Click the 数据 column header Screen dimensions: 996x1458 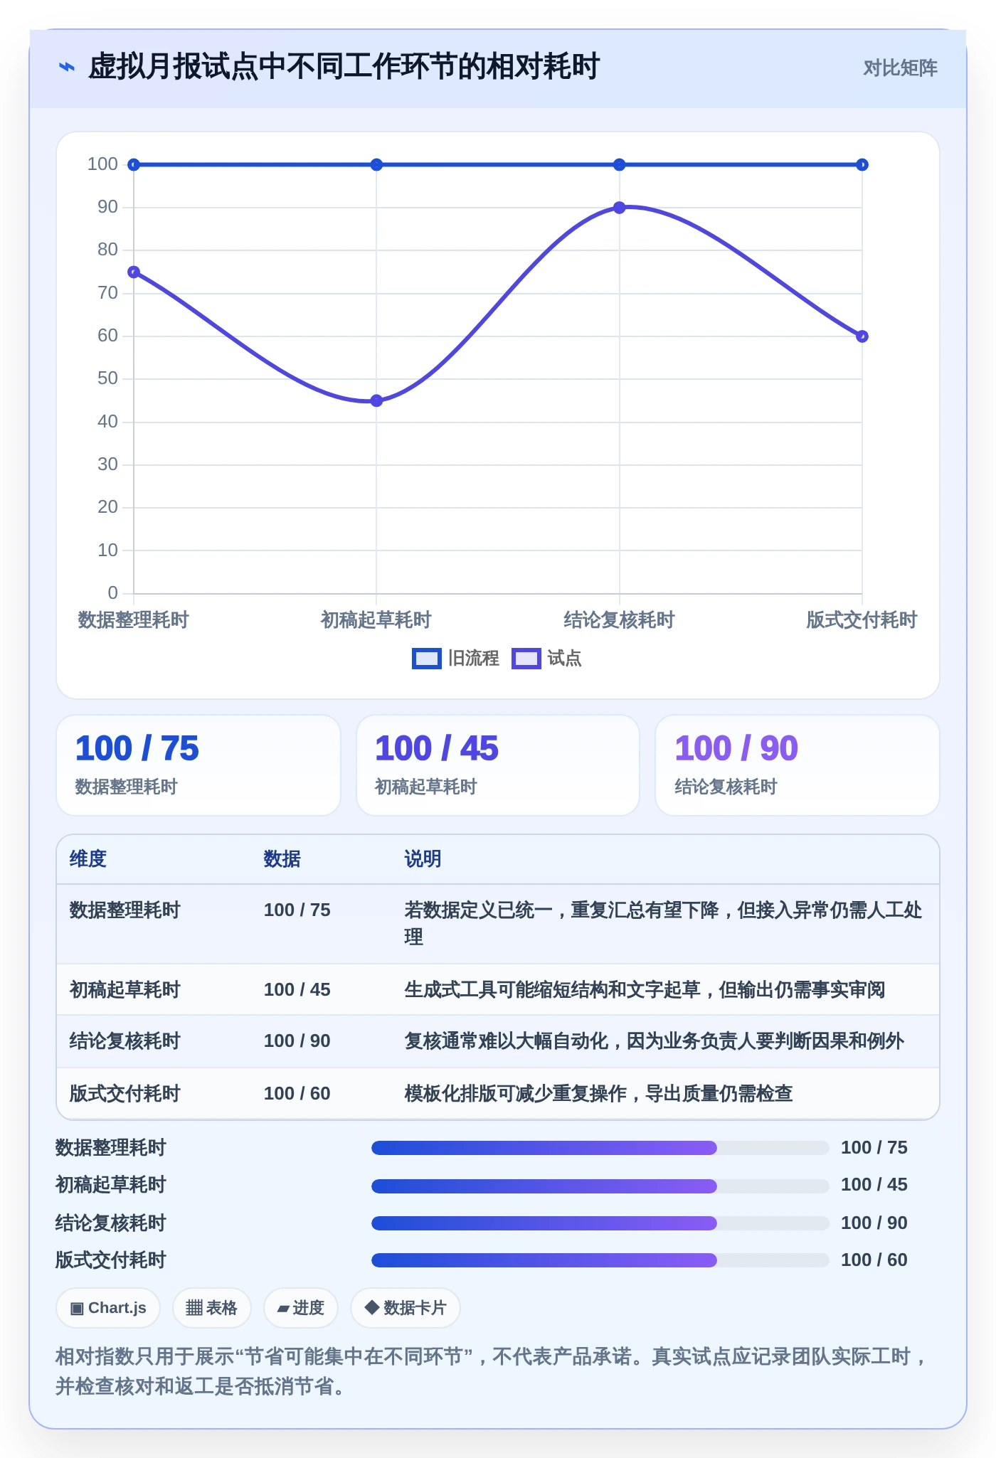pos(282,859)
